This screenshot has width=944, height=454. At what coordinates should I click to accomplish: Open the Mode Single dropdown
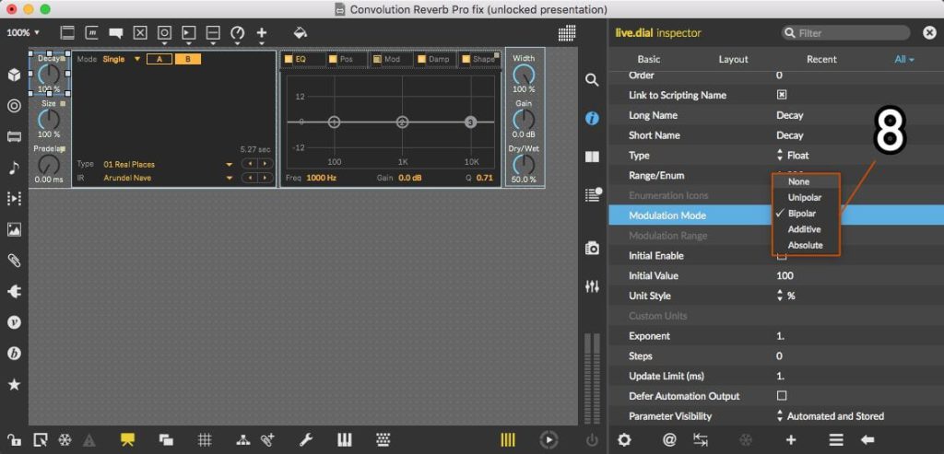tap(121, 59)
